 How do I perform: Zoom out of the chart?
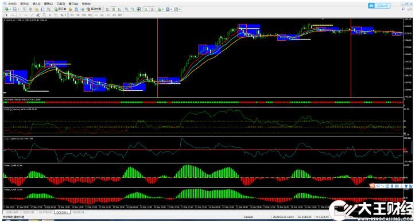[x=133, y=9]
